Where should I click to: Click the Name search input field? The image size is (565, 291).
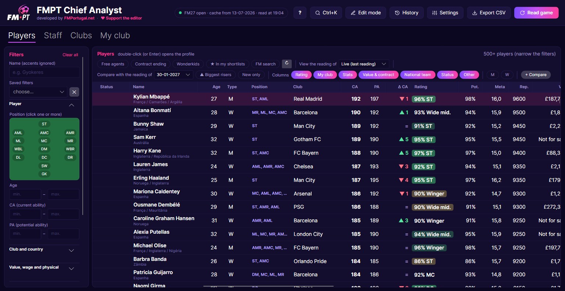(x=44, y=72)
